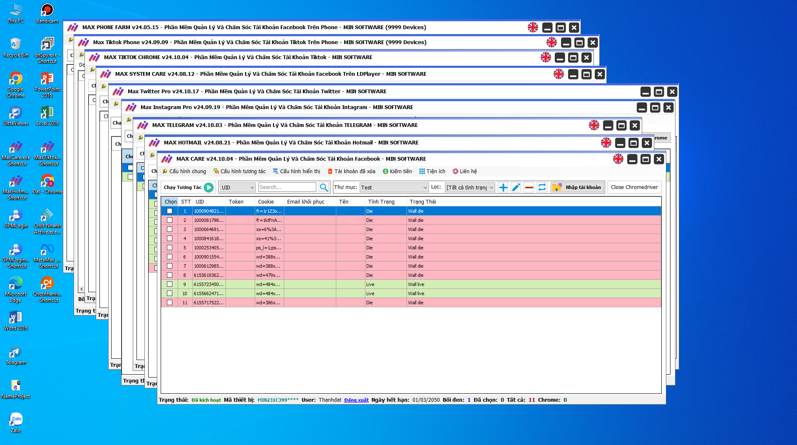The height and width of the screenshot is (445, 797).
Task: Tick the checkbox in row 1
Action: tap(169, 211)
